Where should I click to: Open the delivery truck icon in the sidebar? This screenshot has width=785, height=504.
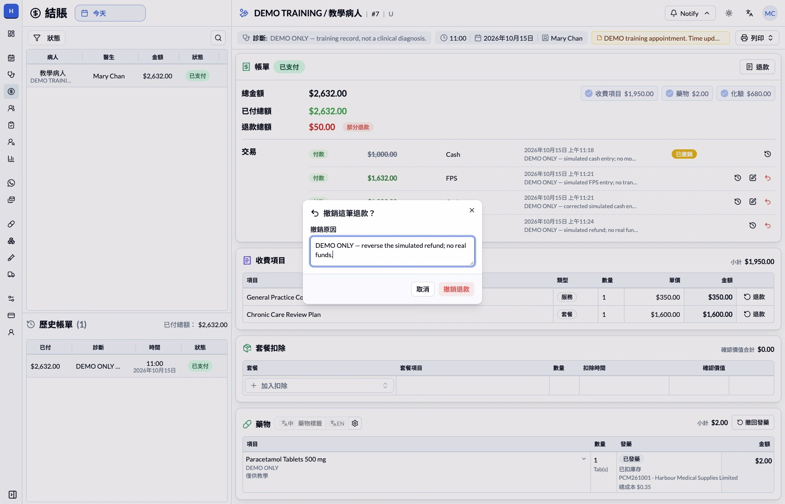tap(11, 274)
